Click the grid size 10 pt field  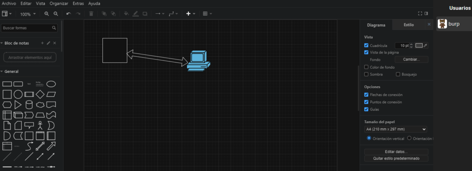point(402,46)
